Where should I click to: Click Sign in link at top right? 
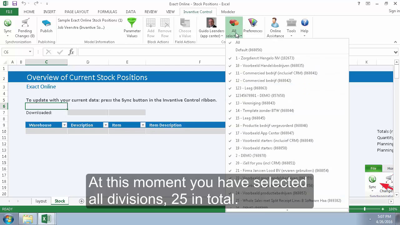coord(394,11)
